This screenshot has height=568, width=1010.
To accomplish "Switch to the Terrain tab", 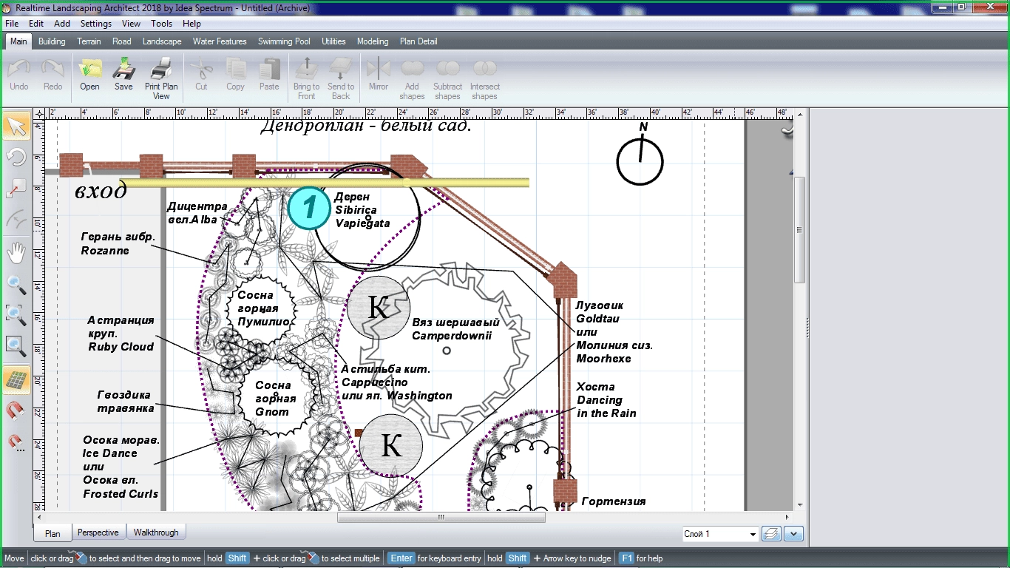I will 89,41.
